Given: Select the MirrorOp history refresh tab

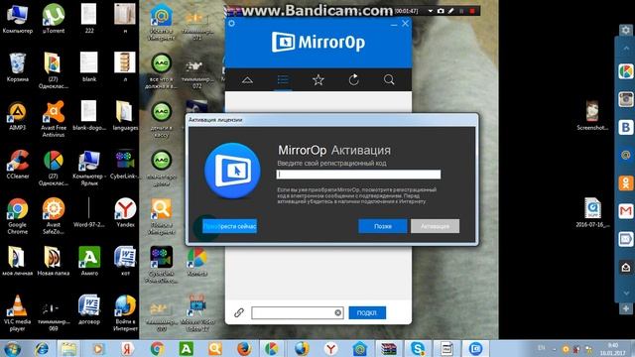Looking at the screenshot, I should (354, 79).
